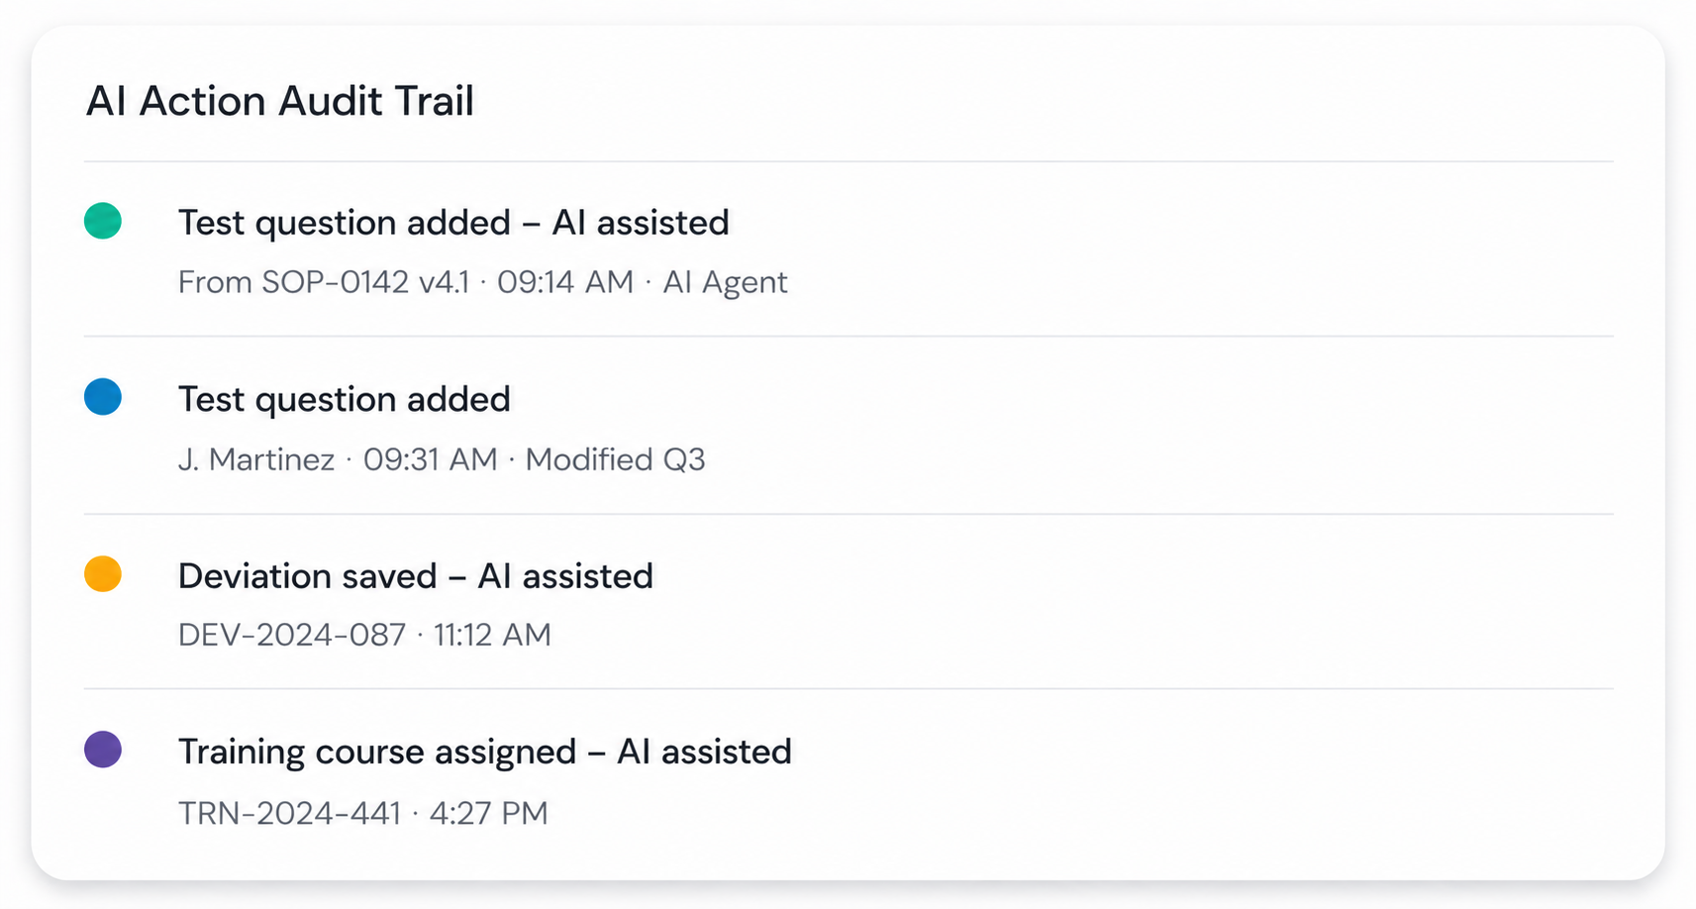Click the purple status dot for Training course assigned
Image resolution: width=1696 pixels, height=909 pixels.
point(102,750)
